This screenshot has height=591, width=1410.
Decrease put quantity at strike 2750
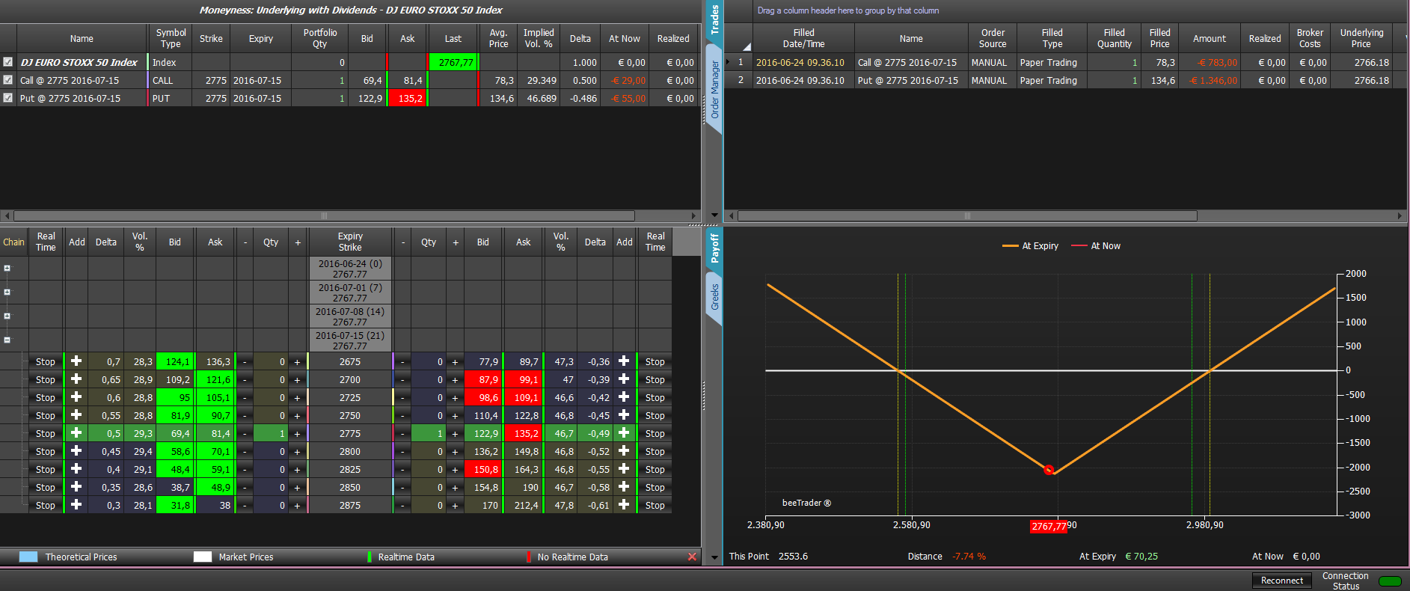pos(402,416)
